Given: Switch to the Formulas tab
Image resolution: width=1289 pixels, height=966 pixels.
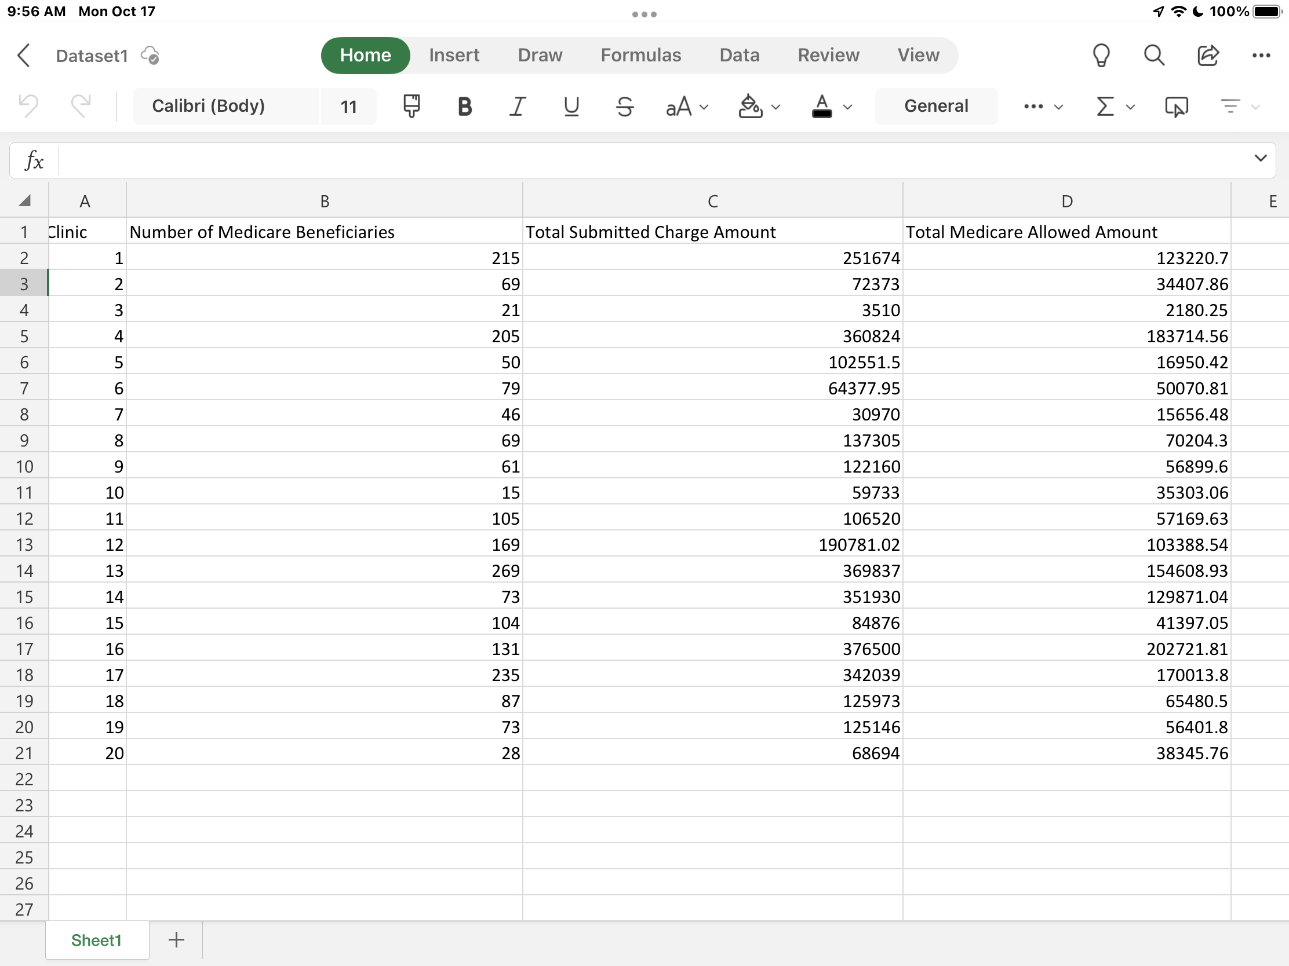Looking at the screenshot, I should [x=641, y=56].
